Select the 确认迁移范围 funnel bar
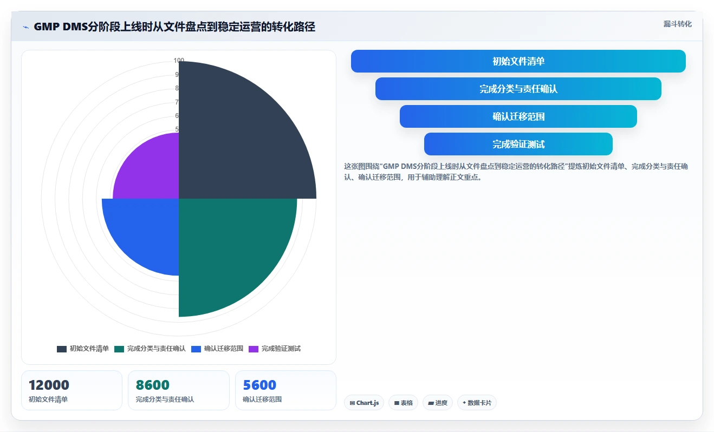Viewport: 714px width, 432px height. (x=518, y=116)
